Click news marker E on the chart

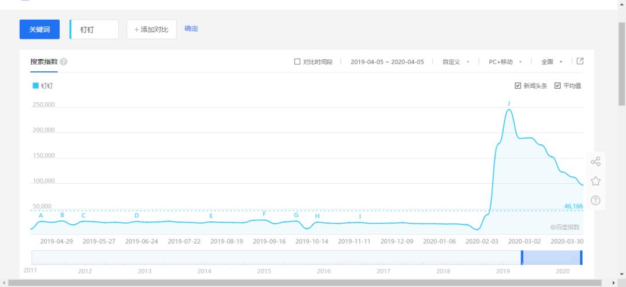[211, 216]
